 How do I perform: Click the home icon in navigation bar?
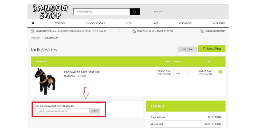tap(33, 23)
